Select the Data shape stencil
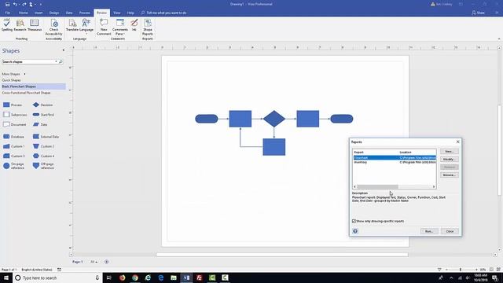 pyautogui.click(x=40, y=124)
